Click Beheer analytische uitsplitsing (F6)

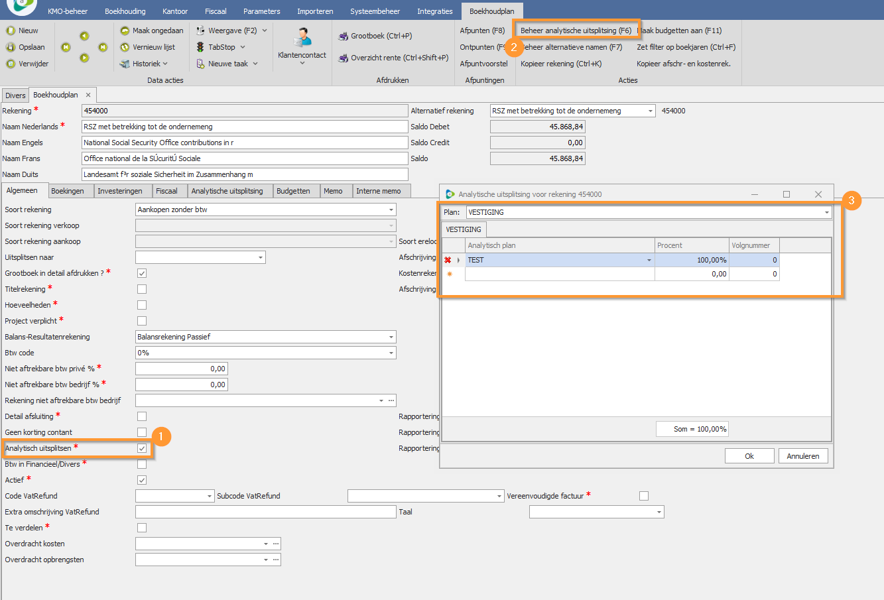(x=576, y=30)
